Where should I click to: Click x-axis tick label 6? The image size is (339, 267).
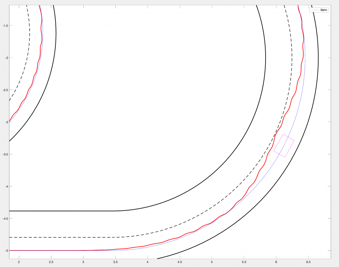[x=276, y=262]
